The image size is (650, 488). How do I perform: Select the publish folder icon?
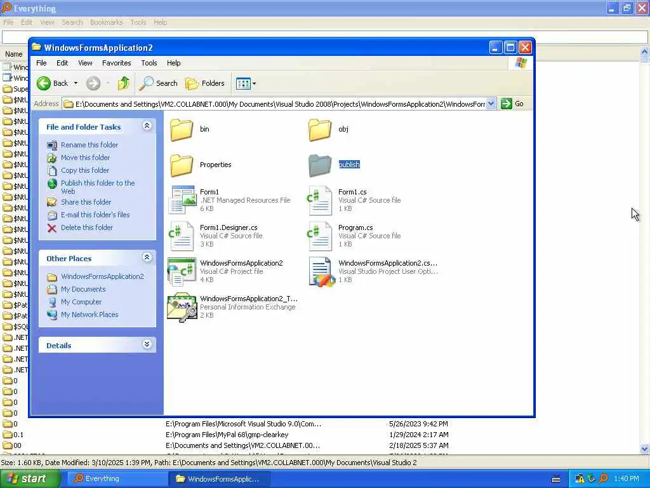pos(320,165)
